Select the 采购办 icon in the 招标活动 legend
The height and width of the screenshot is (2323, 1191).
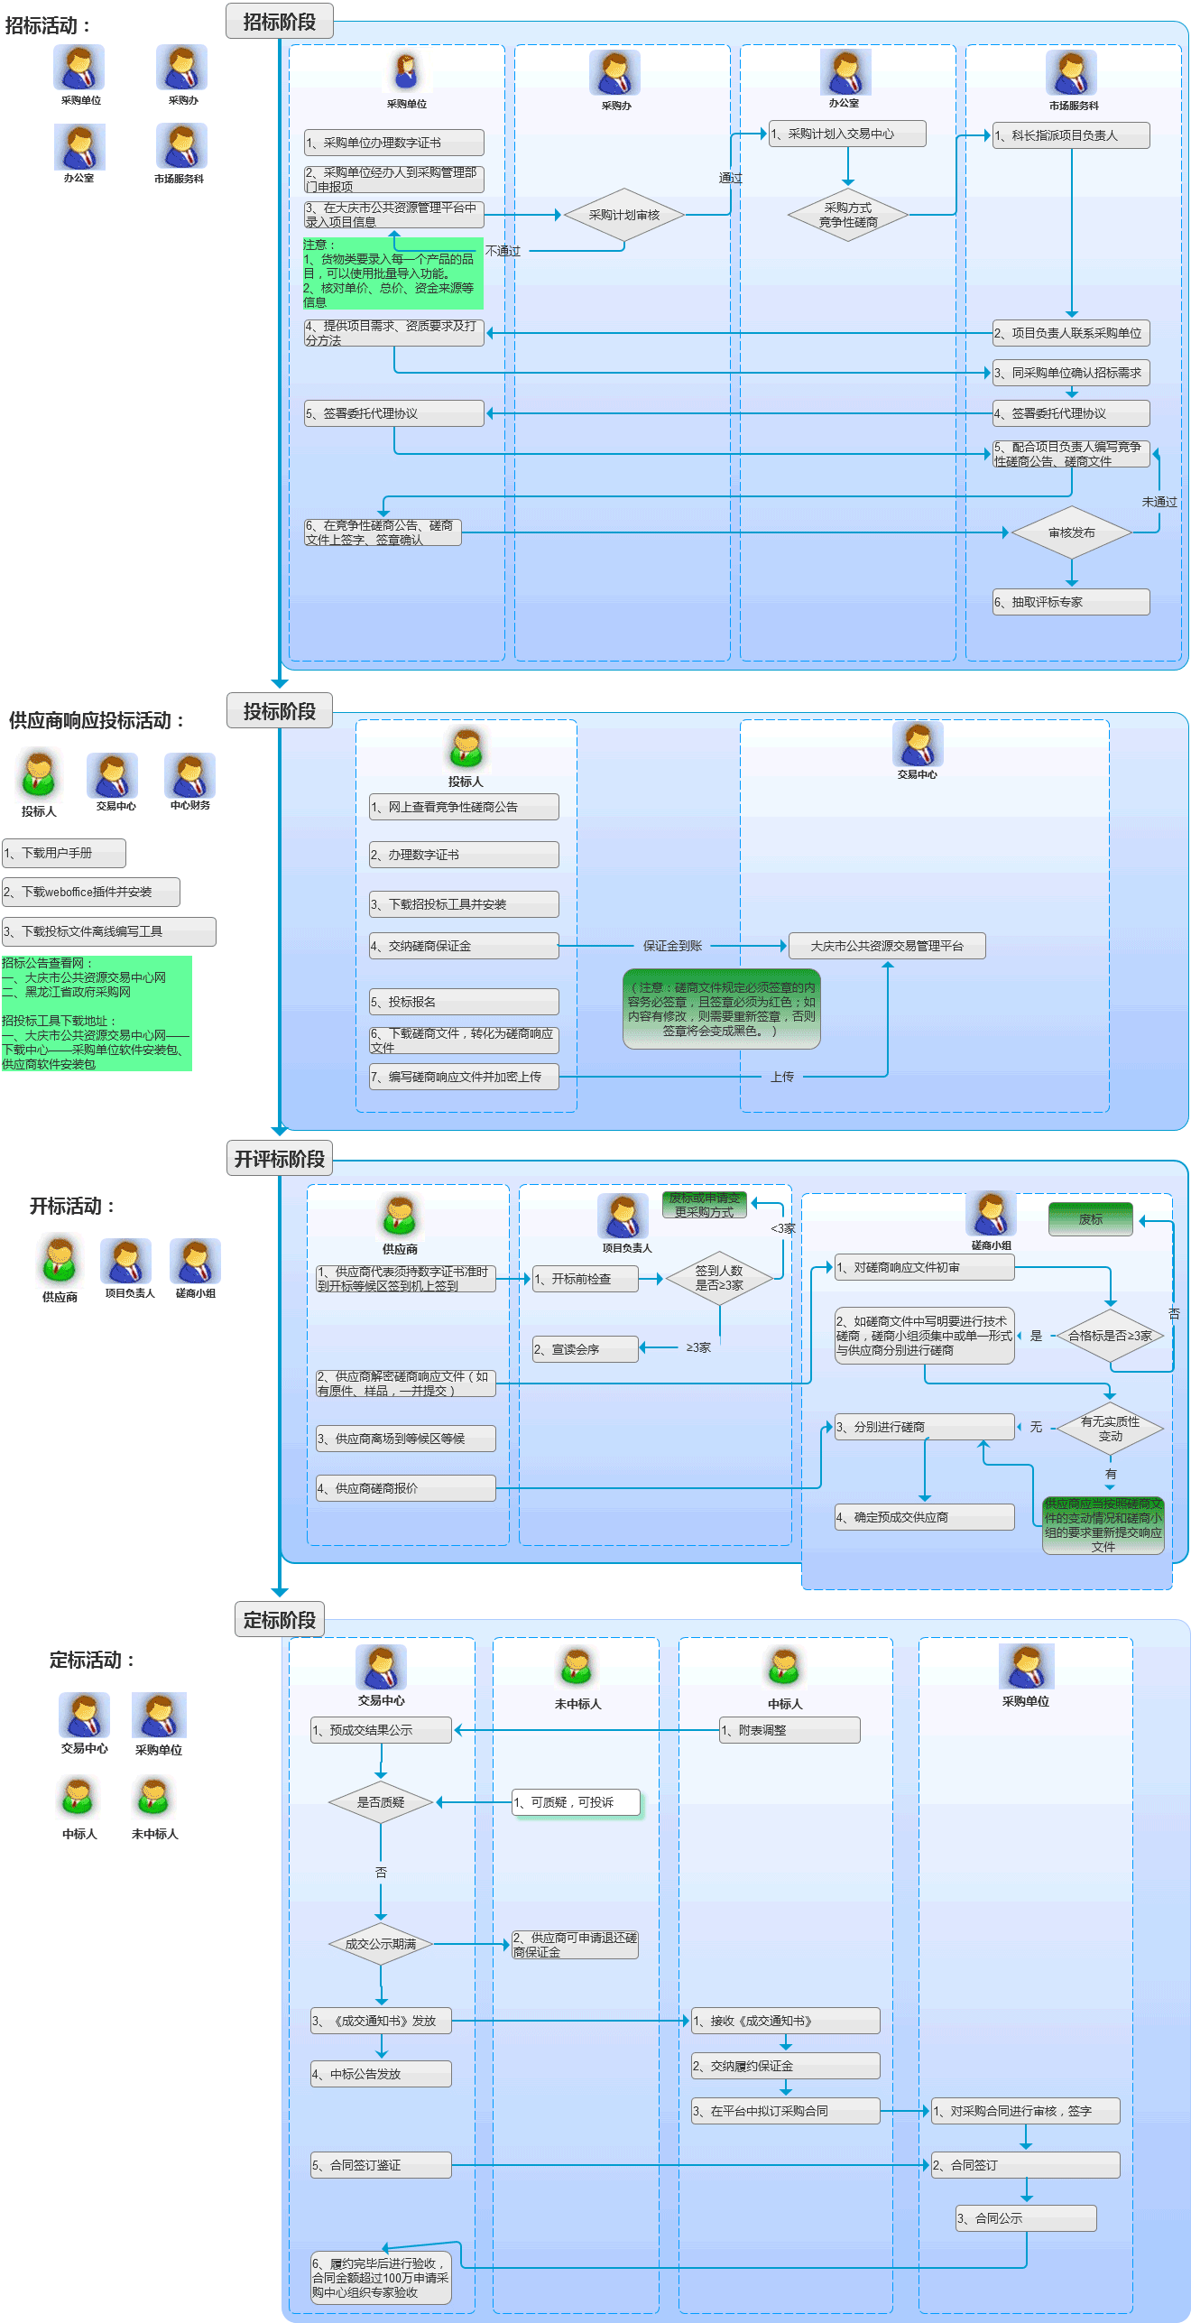tap(181, 69)
